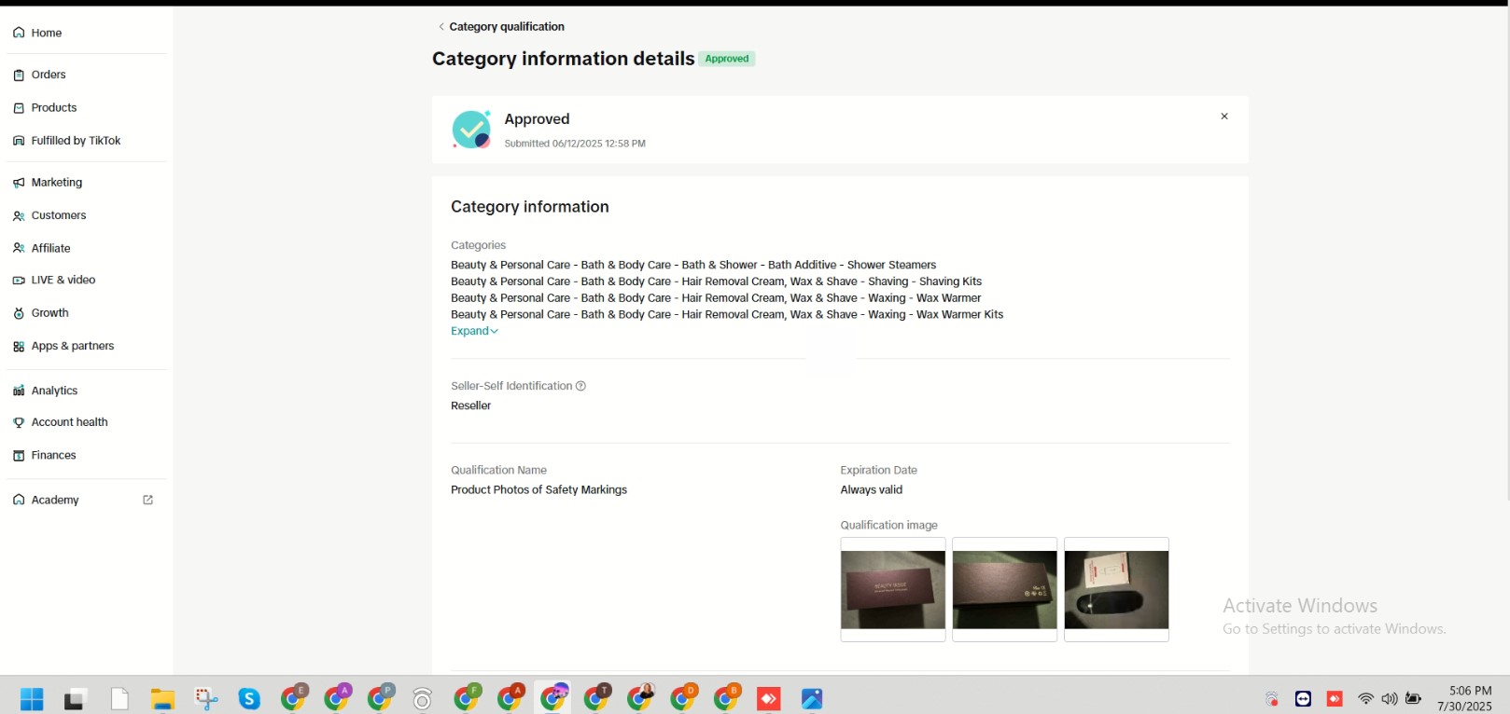Viewport: 1510px width, 714px height.
Task: Click the Growth icon in sidebar
Action: pos(19,313)
